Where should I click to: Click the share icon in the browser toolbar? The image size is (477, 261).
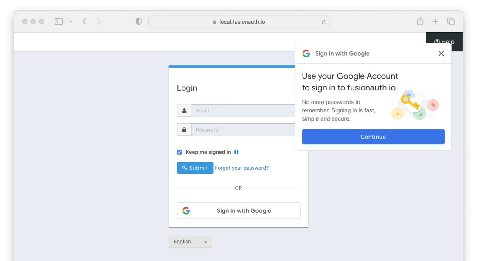tap(420, 21)
